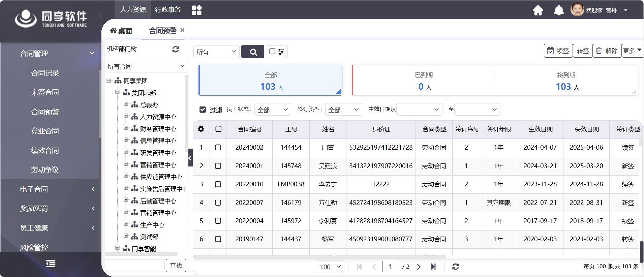Toggle the 过滤 checkbox
This screenshot has width=644, height=277.
[203, 110]
